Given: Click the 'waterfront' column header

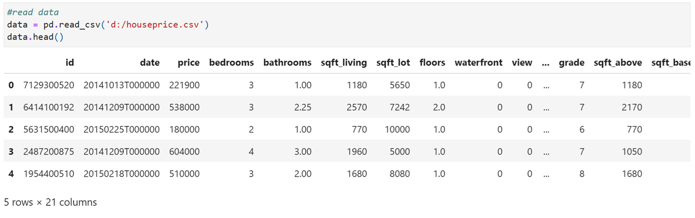Looking at the screenshot, I should [x=478, y=63].
